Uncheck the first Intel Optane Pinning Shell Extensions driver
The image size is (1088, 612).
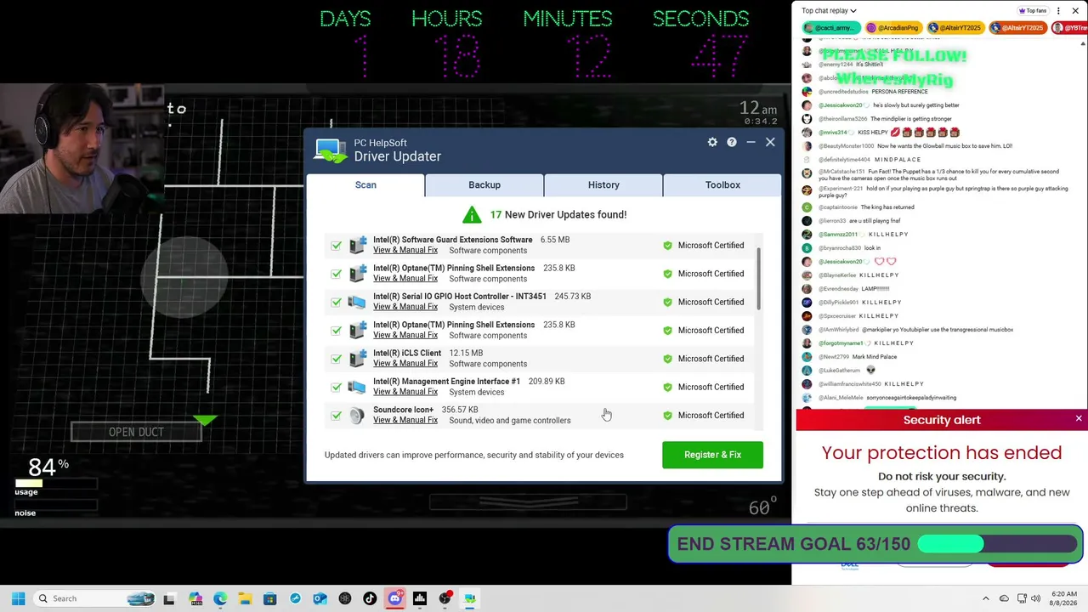(x=337, y=274)
